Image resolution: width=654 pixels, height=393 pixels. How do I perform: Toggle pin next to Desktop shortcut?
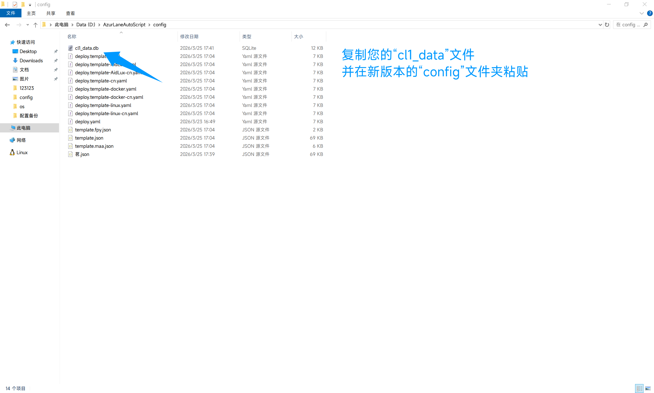click(x=56, y=51)
